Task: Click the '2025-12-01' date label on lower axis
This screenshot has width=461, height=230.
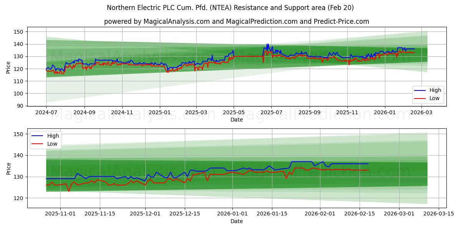Action: pyautogui.click(x=145, y=214)
